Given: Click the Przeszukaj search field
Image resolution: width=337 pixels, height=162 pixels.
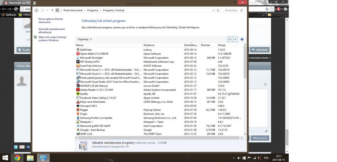Looking at the screenshot, I should point(234,10).
